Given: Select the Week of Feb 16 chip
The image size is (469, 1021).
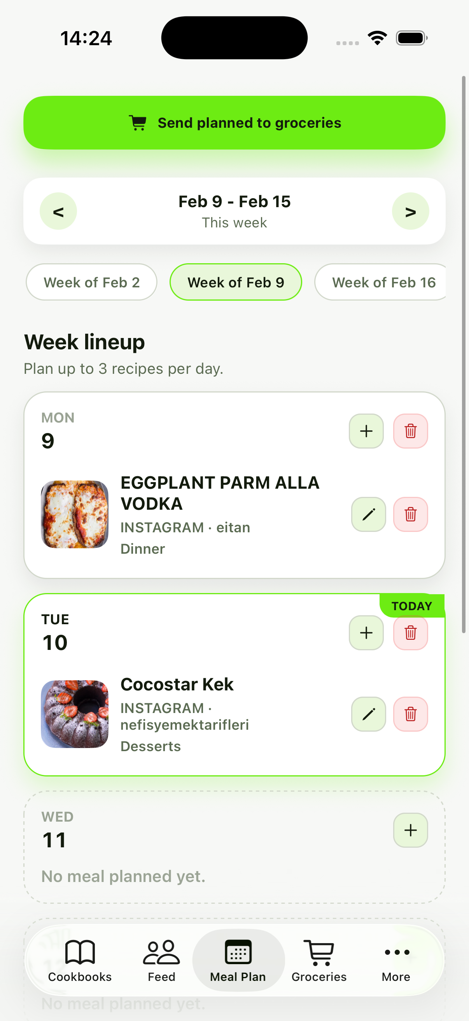Looking at the screenshot, I should click(x=380, y=282).
